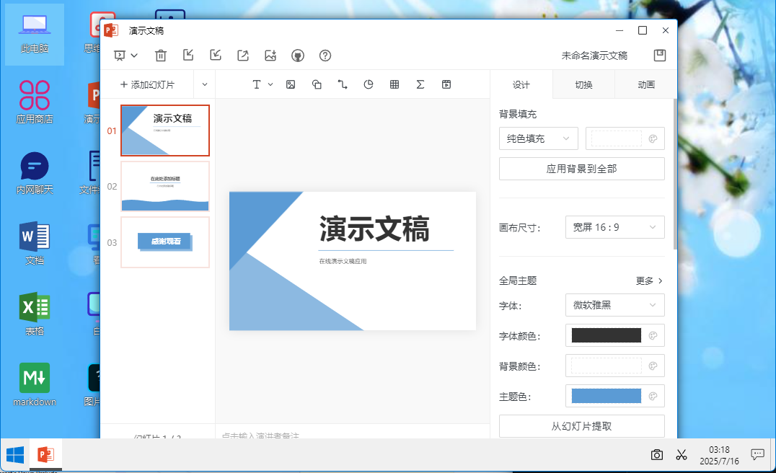
Task: Expand the add-slide template dropdown
Action: (204, 84)
